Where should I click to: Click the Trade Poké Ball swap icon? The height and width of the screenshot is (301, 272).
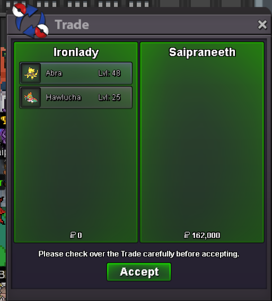pyautogui.click(x=30, y=20)
